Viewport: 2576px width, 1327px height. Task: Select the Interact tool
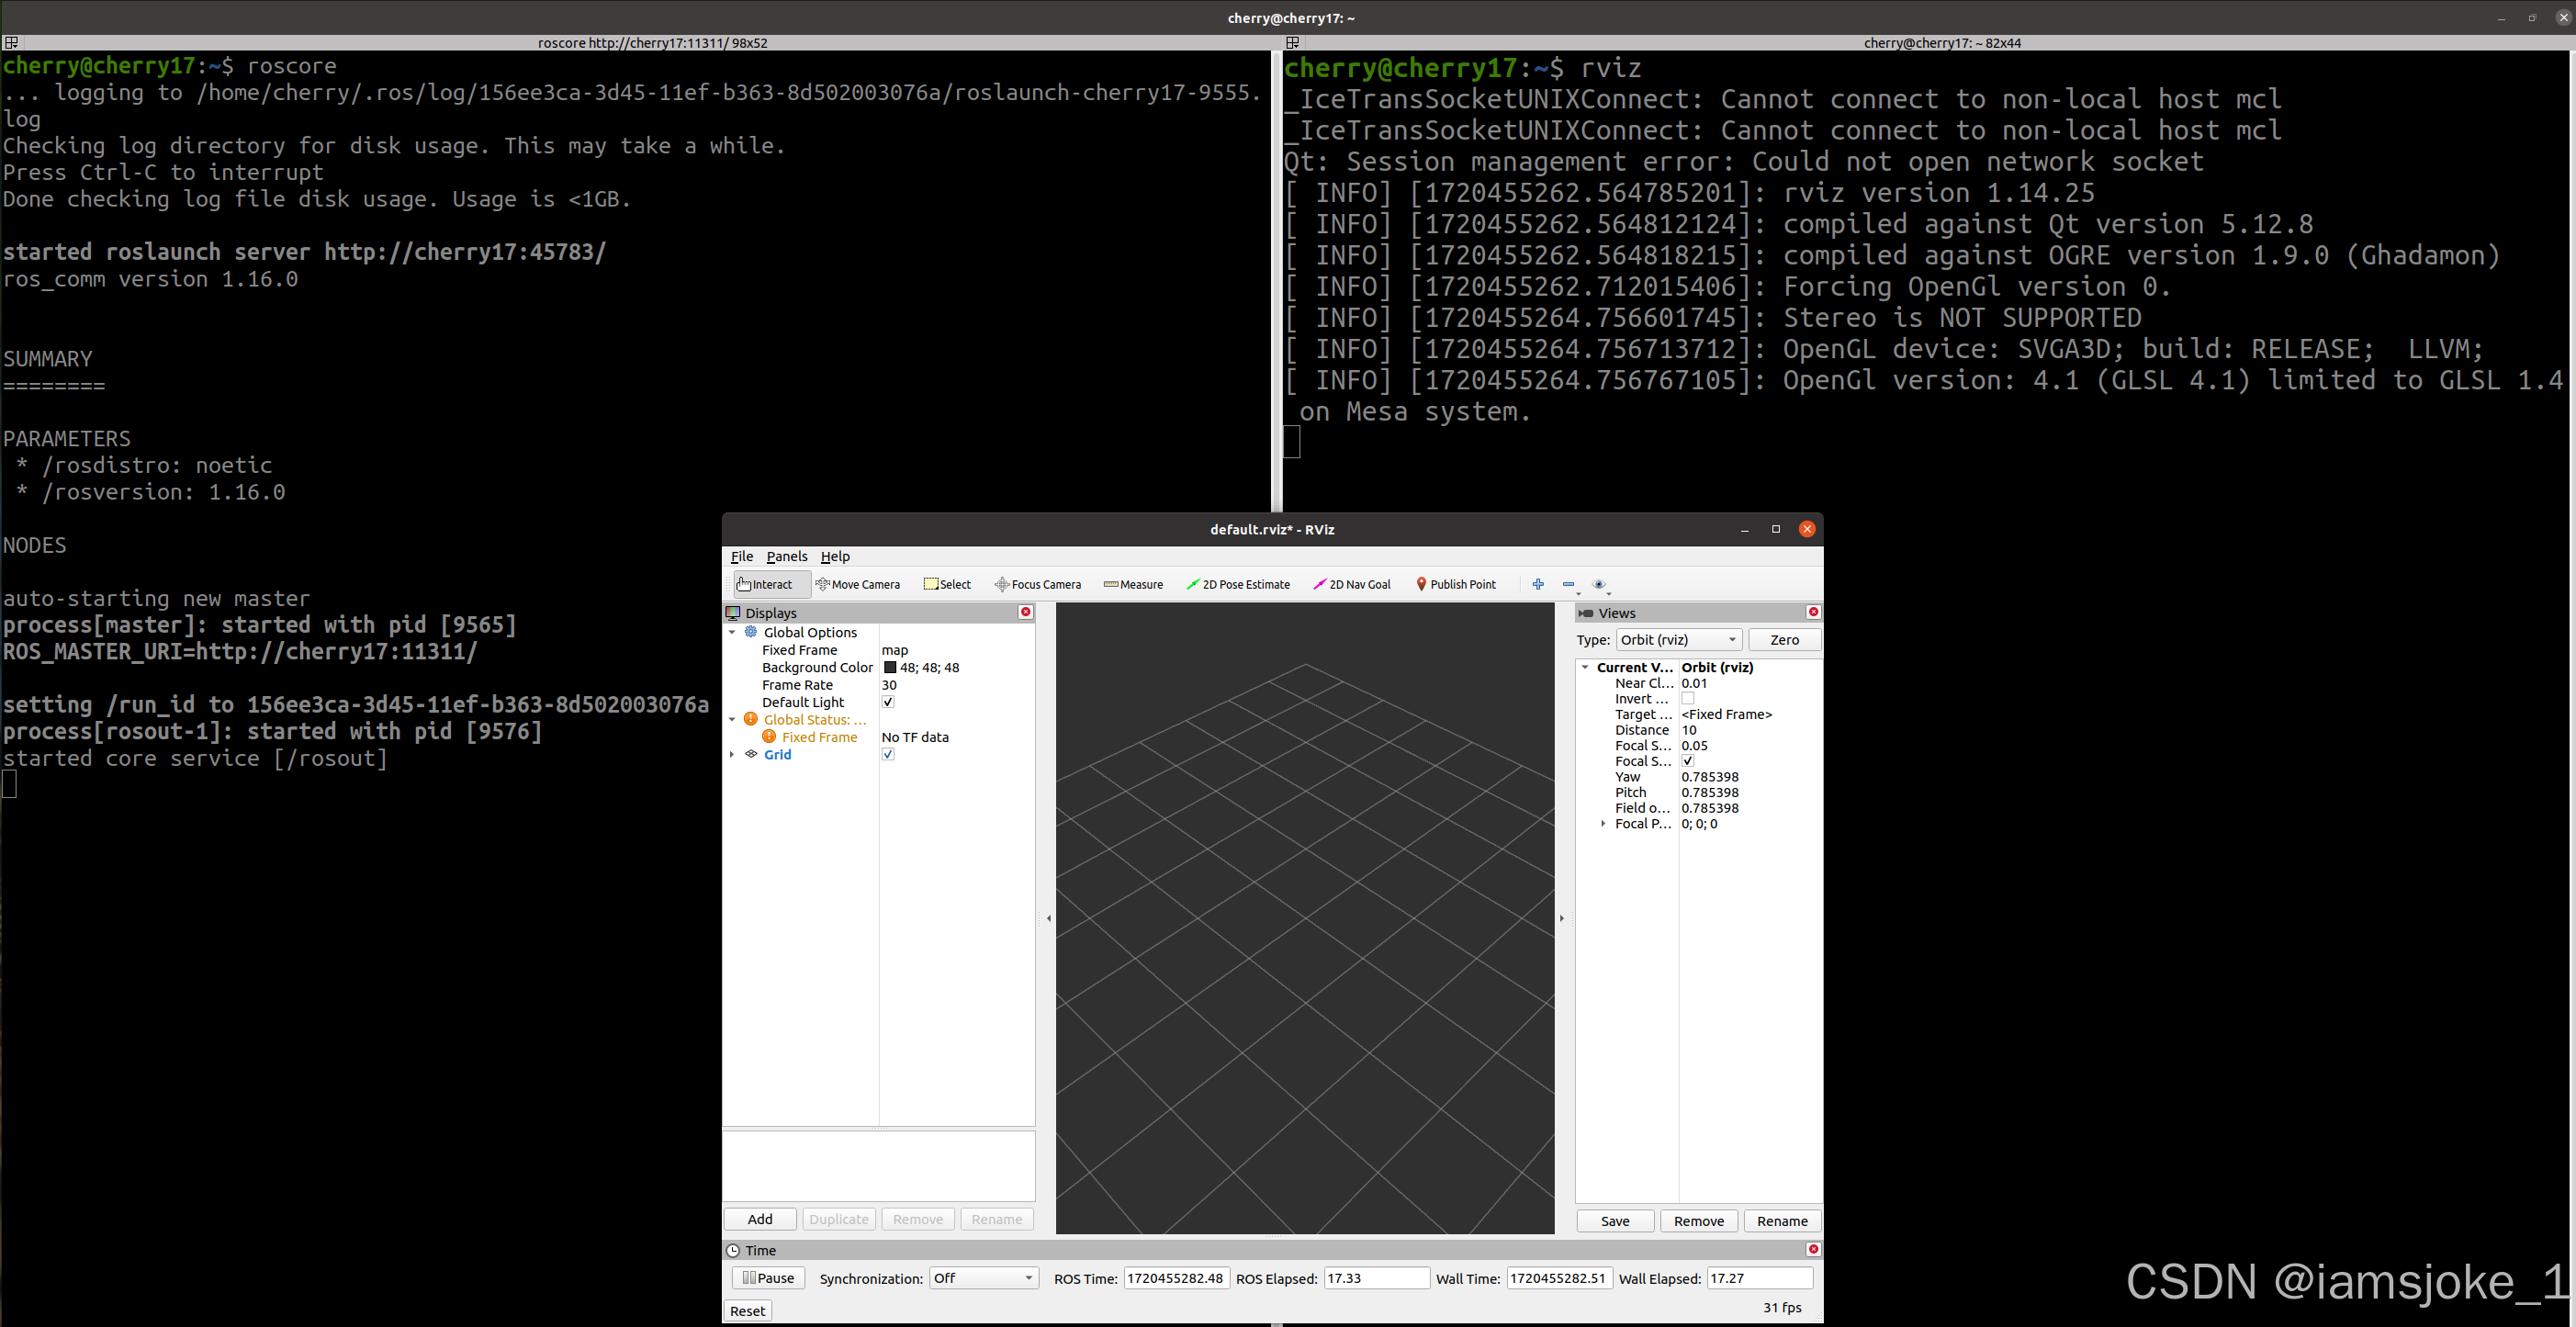[765, 584]
